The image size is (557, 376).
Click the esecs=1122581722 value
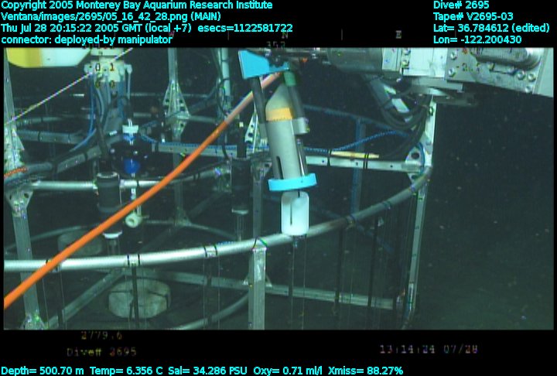245,28
